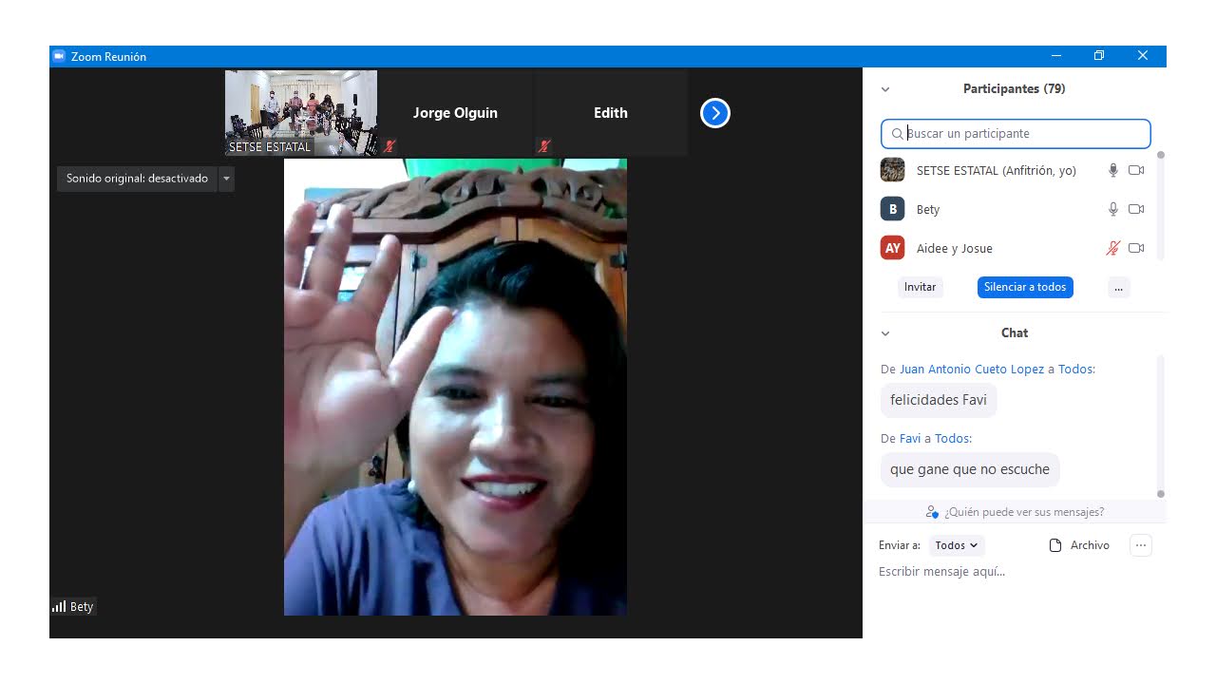Click the participants list scrollbar

tap(1161, 205)
